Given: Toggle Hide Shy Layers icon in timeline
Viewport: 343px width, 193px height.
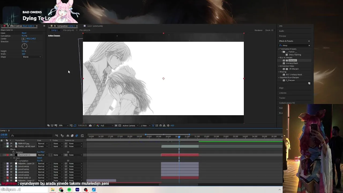Looking at the screenshot, I should point(68,136).
